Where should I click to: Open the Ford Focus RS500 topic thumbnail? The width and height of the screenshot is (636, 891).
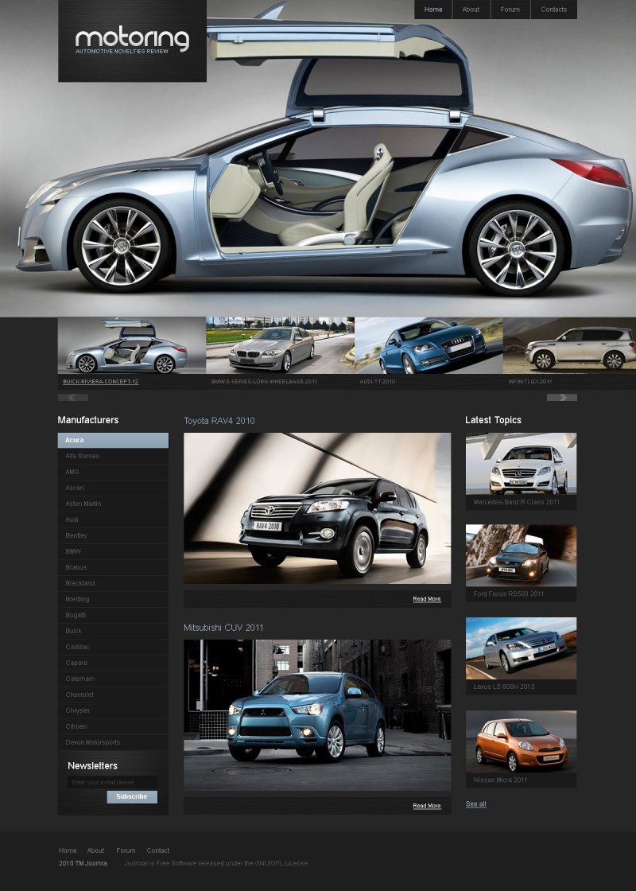[522, 556]
